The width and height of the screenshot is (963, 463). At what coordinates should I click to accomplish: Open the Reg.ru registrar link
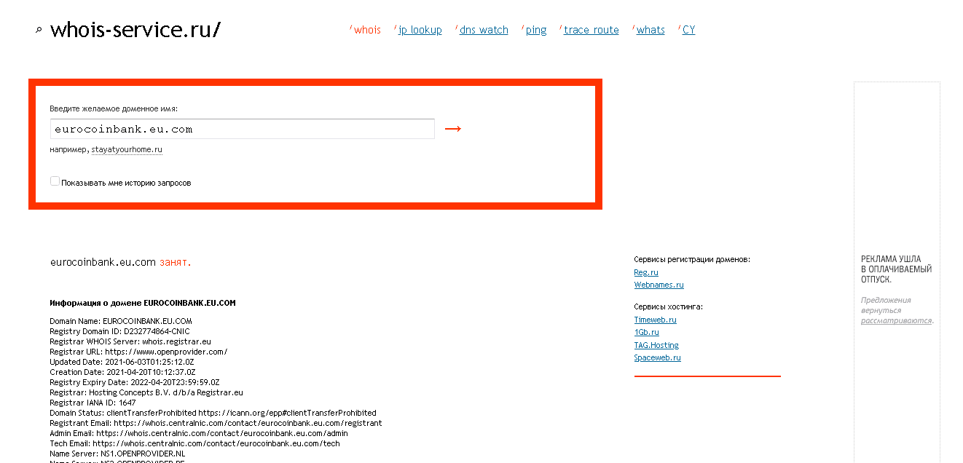click(x=645, y=272)
